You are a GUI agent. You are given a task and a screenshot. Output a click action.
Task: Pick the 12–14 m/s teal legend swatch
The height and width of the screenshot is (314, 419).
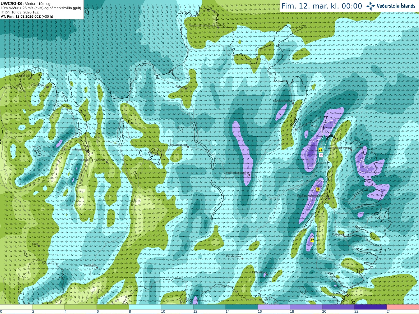pyautogui.click(x=209, y=307)
